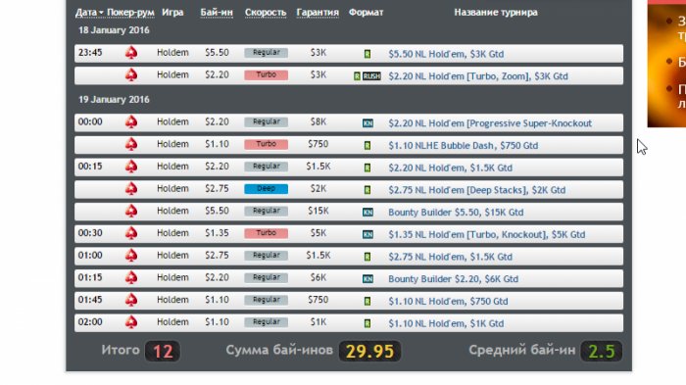Viewport: 686px width, 385px height.
Task: Open $2.75 NL Hold'em, $1.5K Gtd link
Action: click(x=450, y=257)
